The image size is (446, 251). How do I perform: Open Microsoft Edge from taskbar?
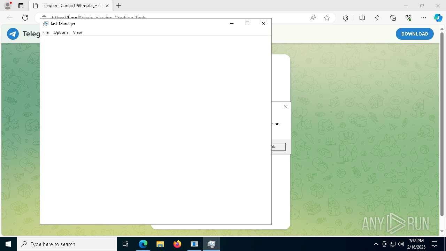143,244
